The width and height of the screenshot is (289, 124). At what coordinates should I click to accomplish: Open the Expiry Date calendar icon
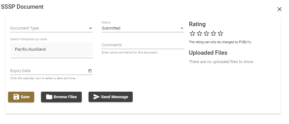click(90, 71)
